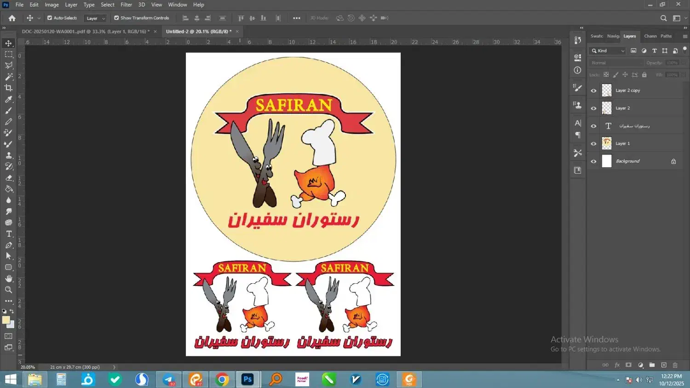Open the Filter menu
This screenshot has width=690, height=388.
coord(126,5)
